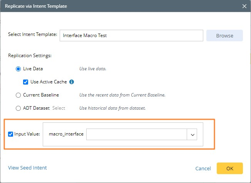Image resolution: width=251 pixels, height=183 pixels.
Task: Open the View Seed Intent link
Action: [27, 168]
